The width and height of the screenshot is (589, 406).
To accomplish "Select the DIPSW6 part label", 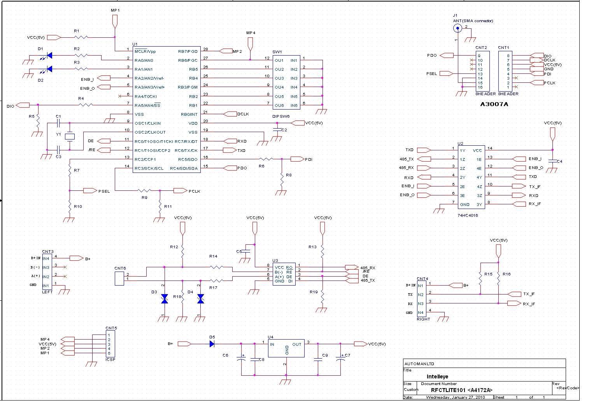I will point(281,117).
